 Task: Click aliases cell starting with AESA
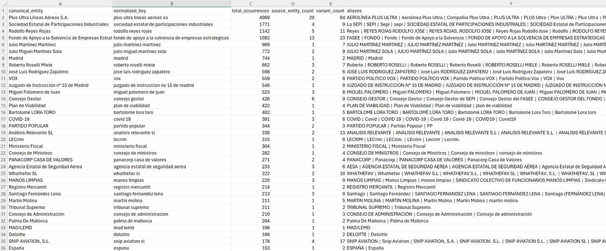(476, 166)
